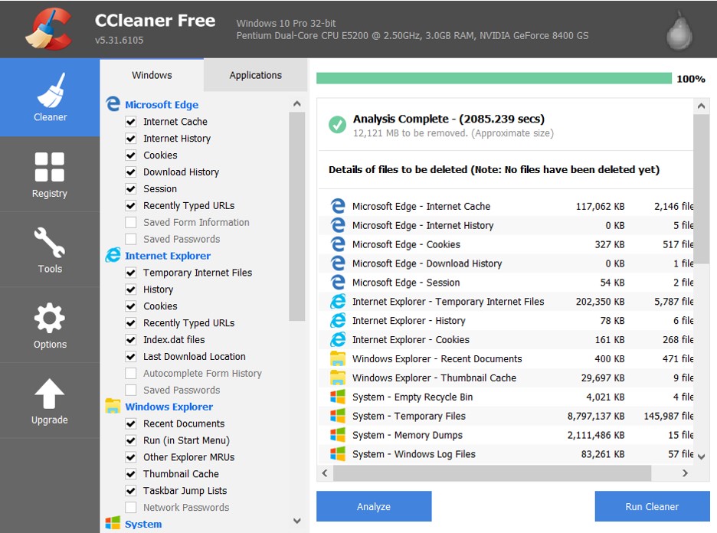The image size is (717, 533).
Task: Click Edge icon beside Internet Cache result
Action: (x=338, y=206)
